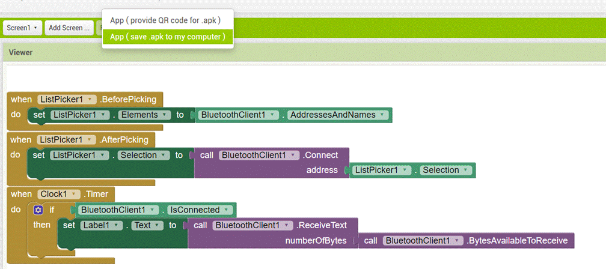Viewport: 606px width, 269px height.
Task: Select the 'when ListPicker1.AfterPicking' event block
Action: point(17,139)
